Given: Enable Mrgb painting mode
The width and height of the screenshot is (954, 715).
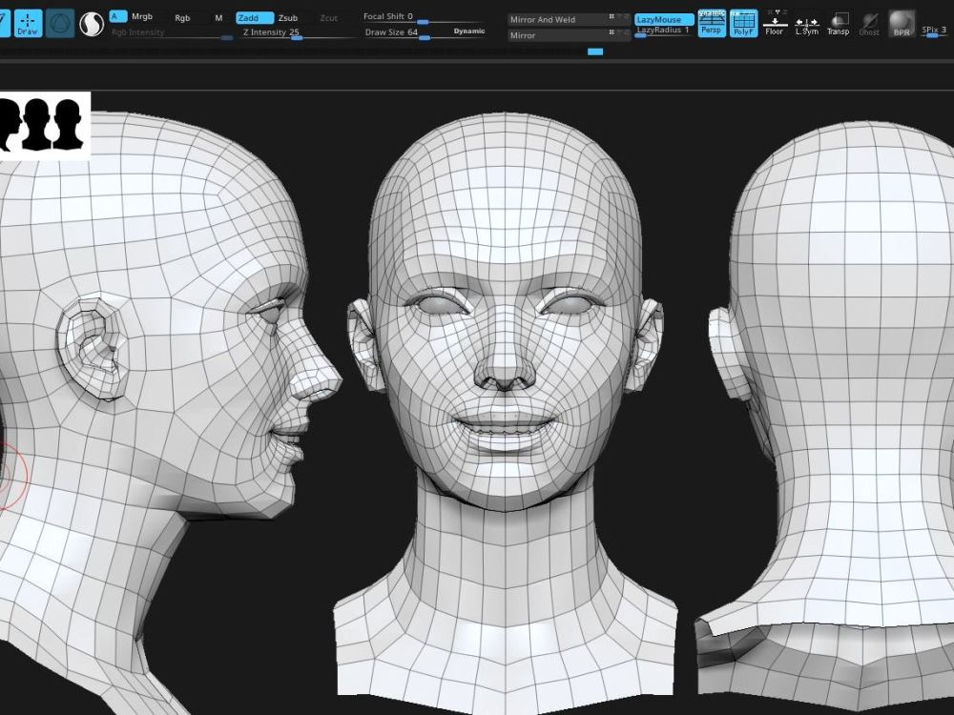Looking at the screenshot, I should [x=142, y=16].
